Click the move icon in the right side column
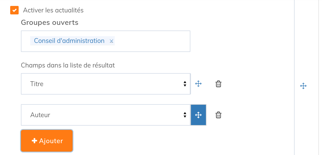 tap(303, 86)
